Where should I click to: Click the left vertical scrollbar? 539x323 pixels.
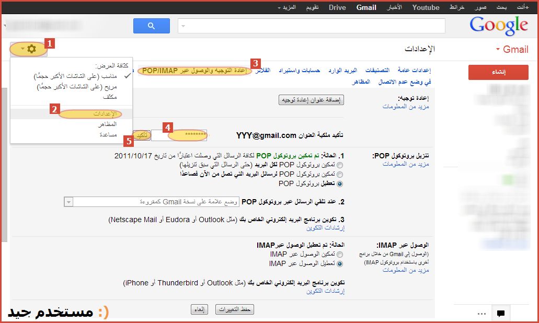[x=5, y=165]
